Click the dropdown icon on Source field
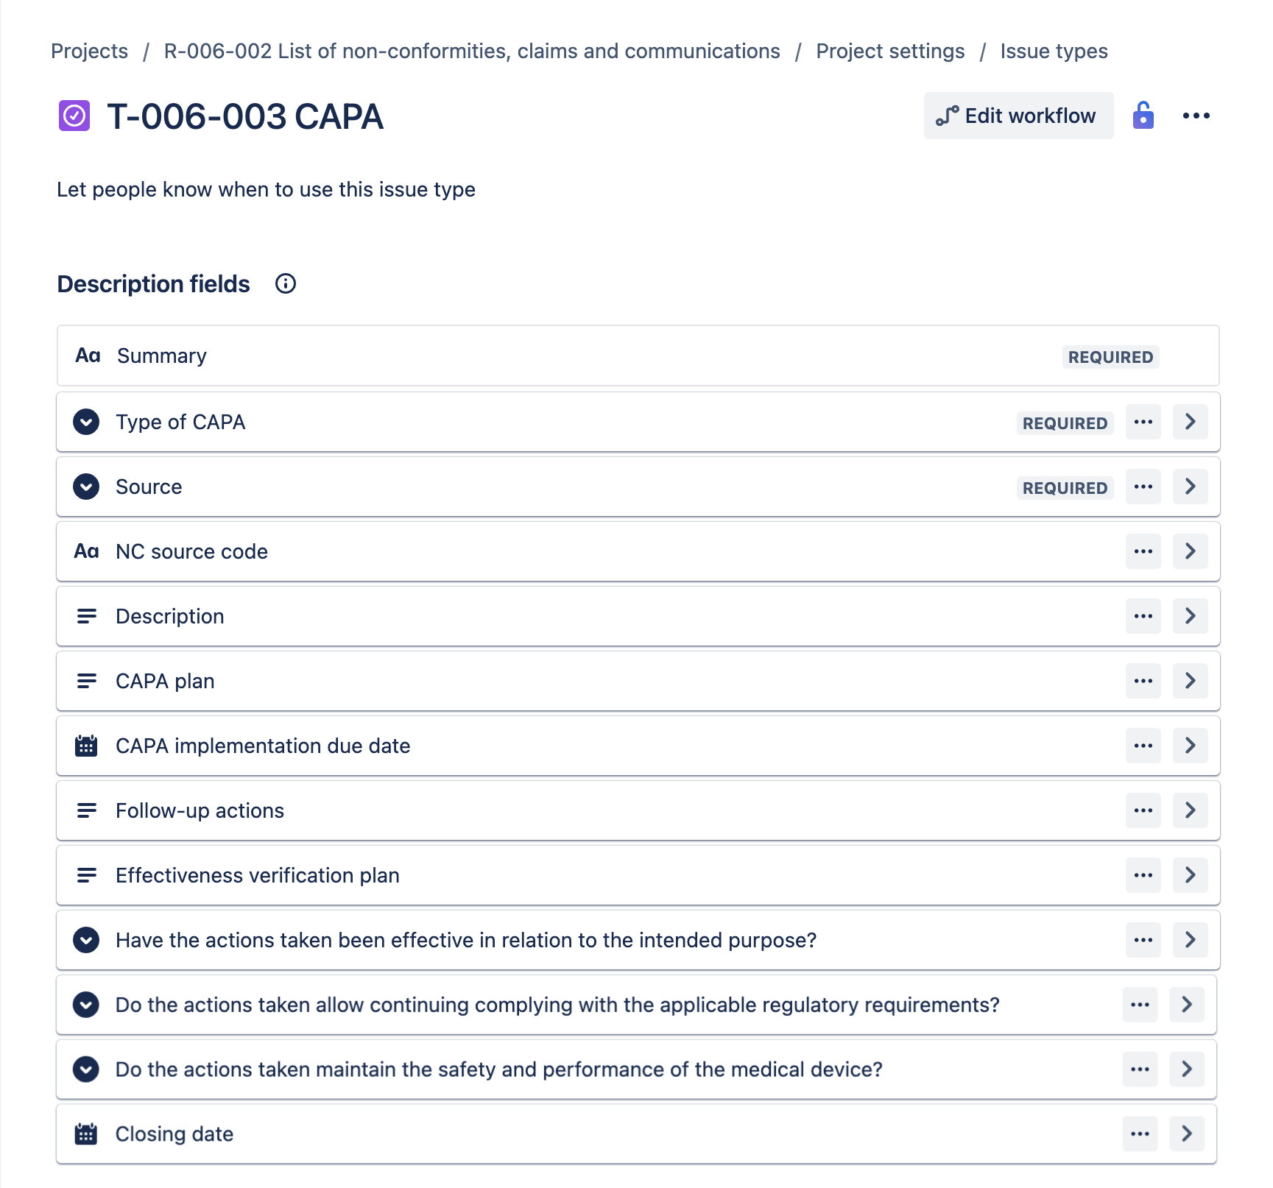Image resolution: width=1273 pixels, height=1188 pixels. tap(86, 487)
